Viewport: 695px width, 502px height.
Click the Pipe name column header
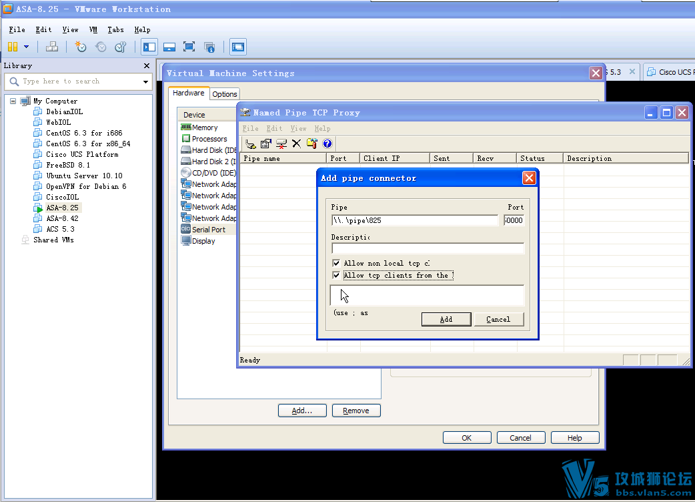(283, 158)
